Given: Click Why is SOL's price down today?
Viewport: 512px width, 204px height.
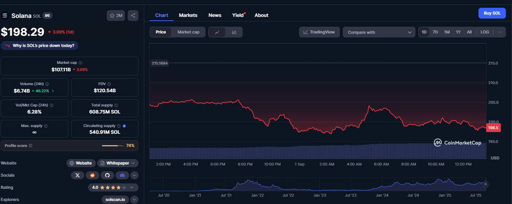Looking at the screenshot, I should 40,45.
